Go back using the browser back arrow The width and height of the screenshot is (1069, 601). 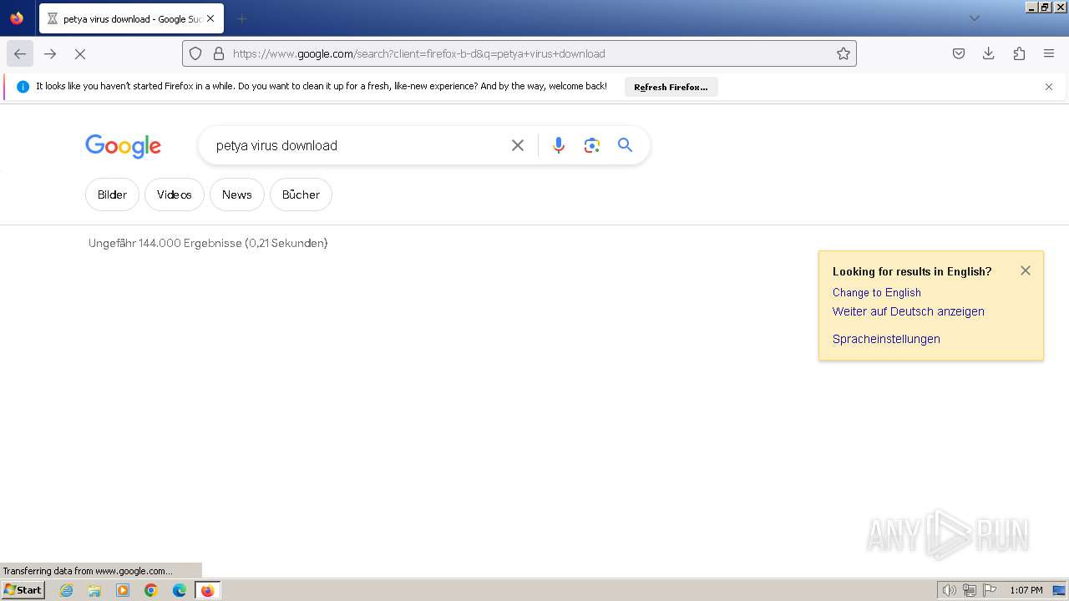point(20,53)
